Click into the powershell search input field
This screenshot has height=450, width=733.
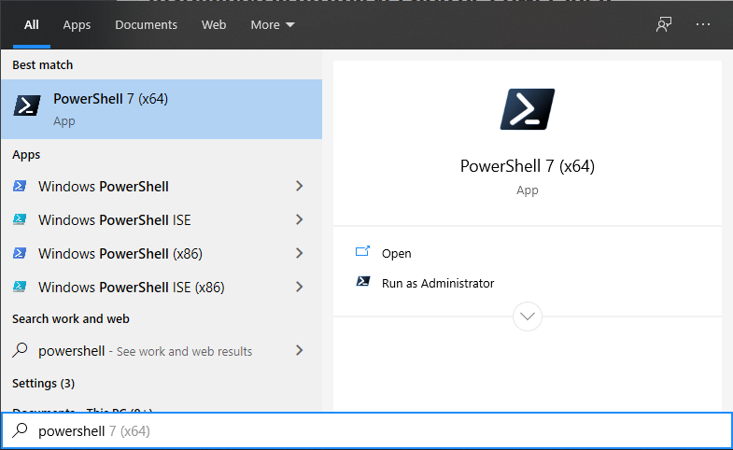[x=366, y=430]
